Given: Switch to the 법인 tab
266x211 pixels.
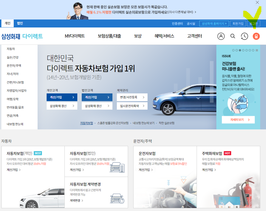Looking at the screenshot, I should pyautogui.click(x=20, y=23).
